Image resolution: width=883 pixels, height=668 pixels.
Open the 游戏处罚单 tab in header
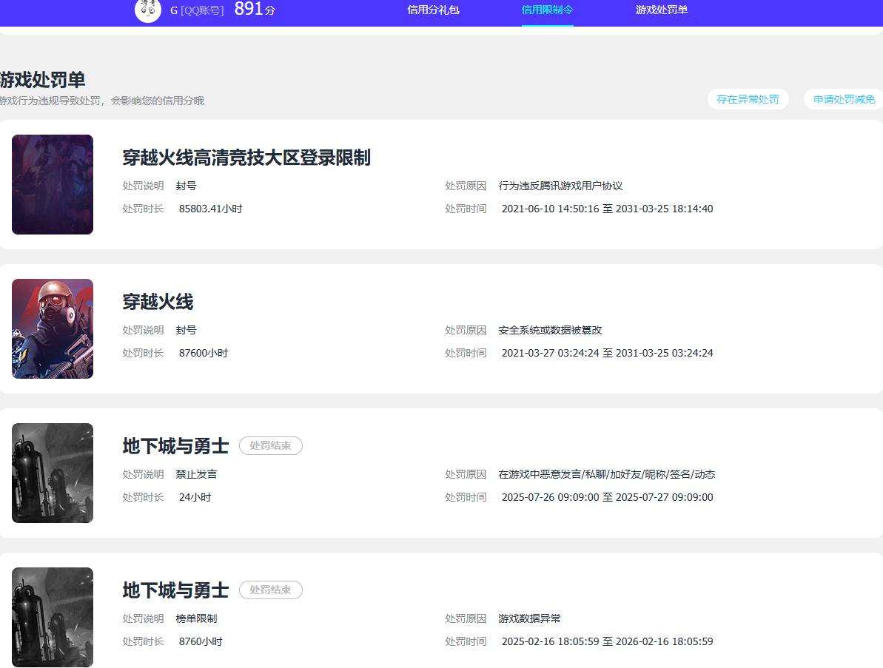click(661, 10)
